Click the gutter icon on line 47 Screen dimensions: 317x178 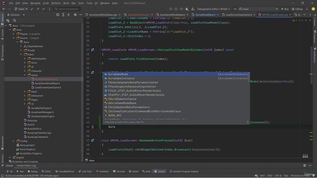(93, 140)
